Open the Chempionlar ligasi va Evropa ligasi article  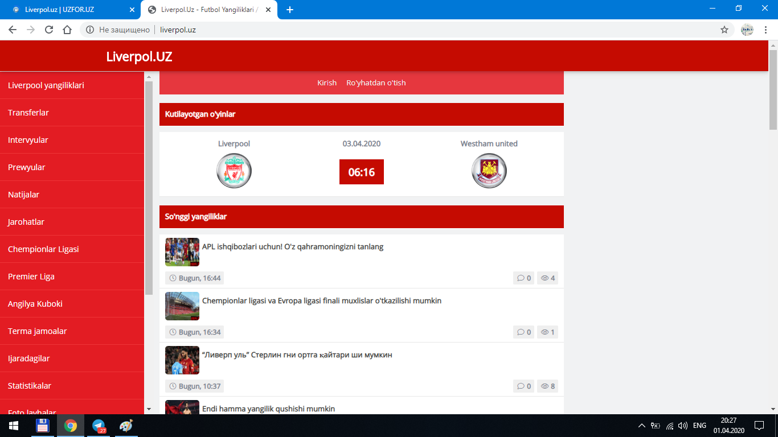pyautogui.click(x=322, y=301)
